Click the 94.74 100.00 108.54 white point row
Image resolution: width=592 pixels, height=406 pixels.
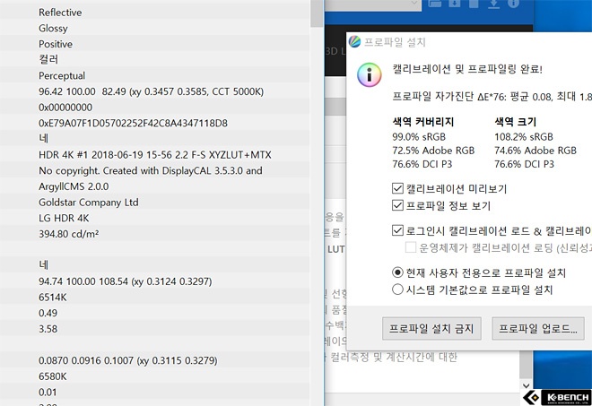(155, 281)
